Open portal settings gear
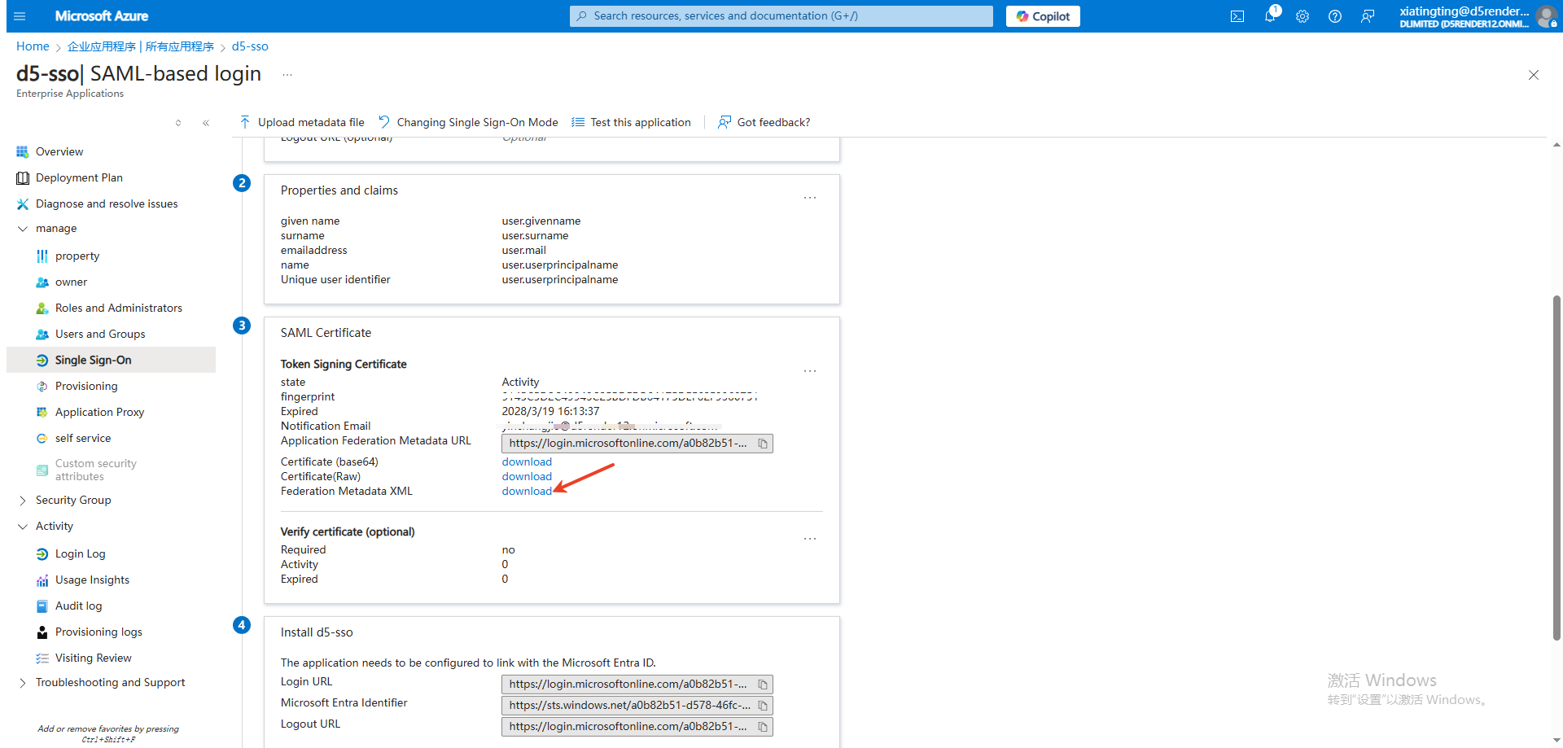The image size is (1563, 748). coord(1302,16)
